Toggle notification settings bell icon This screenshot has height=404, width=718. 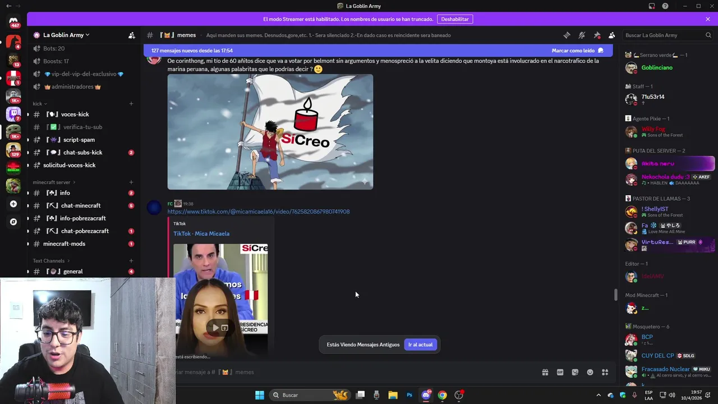click(x=582, y=35)
